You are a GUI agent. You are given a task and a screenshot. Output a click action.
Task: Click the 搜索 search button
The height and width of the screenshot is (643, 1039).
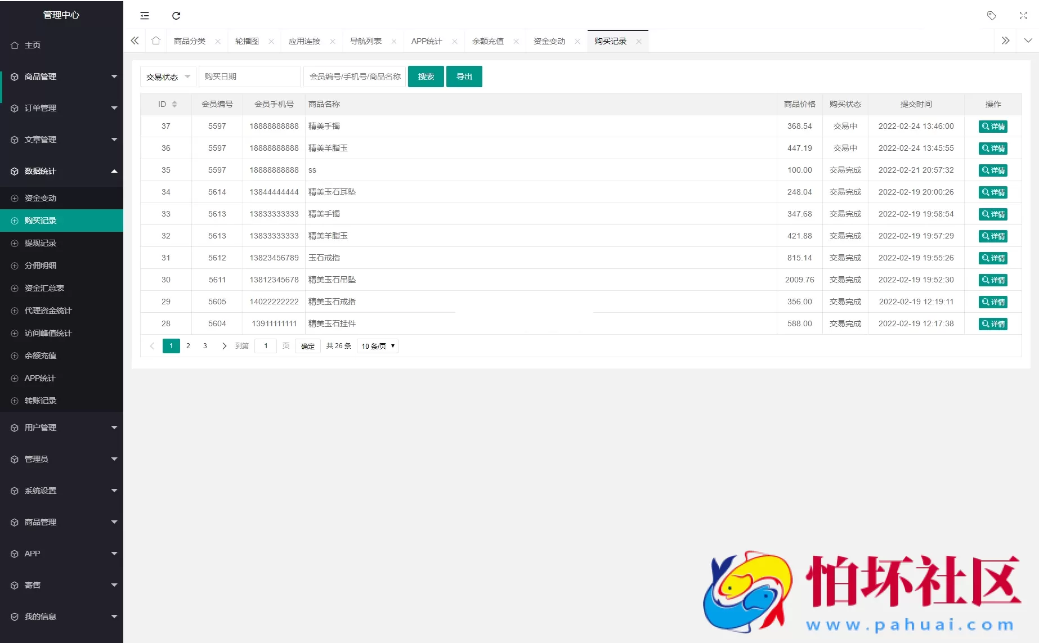[426, 77]
